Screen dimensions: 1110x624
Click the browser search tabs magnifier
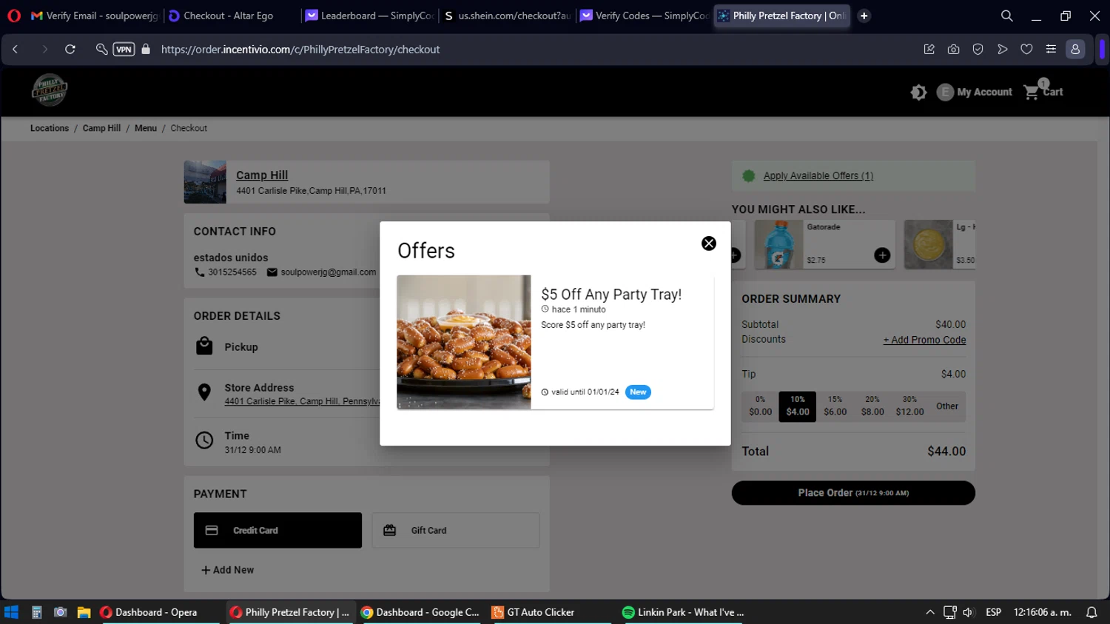(x=1006, y=16)
